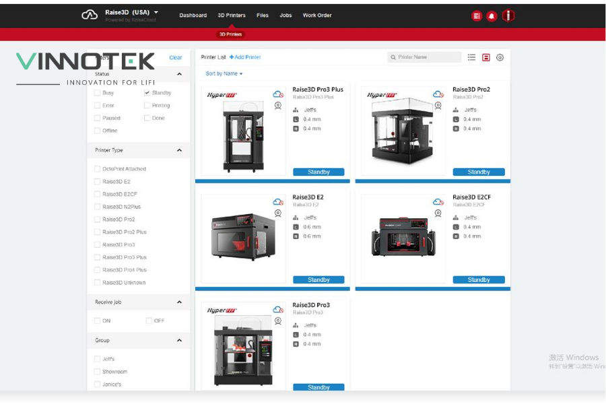Image resolution: width=606 pixels, height=404 pixels.
Task: Click Standby button on Raise3D E2 card
Action: [x=318, y=279]
